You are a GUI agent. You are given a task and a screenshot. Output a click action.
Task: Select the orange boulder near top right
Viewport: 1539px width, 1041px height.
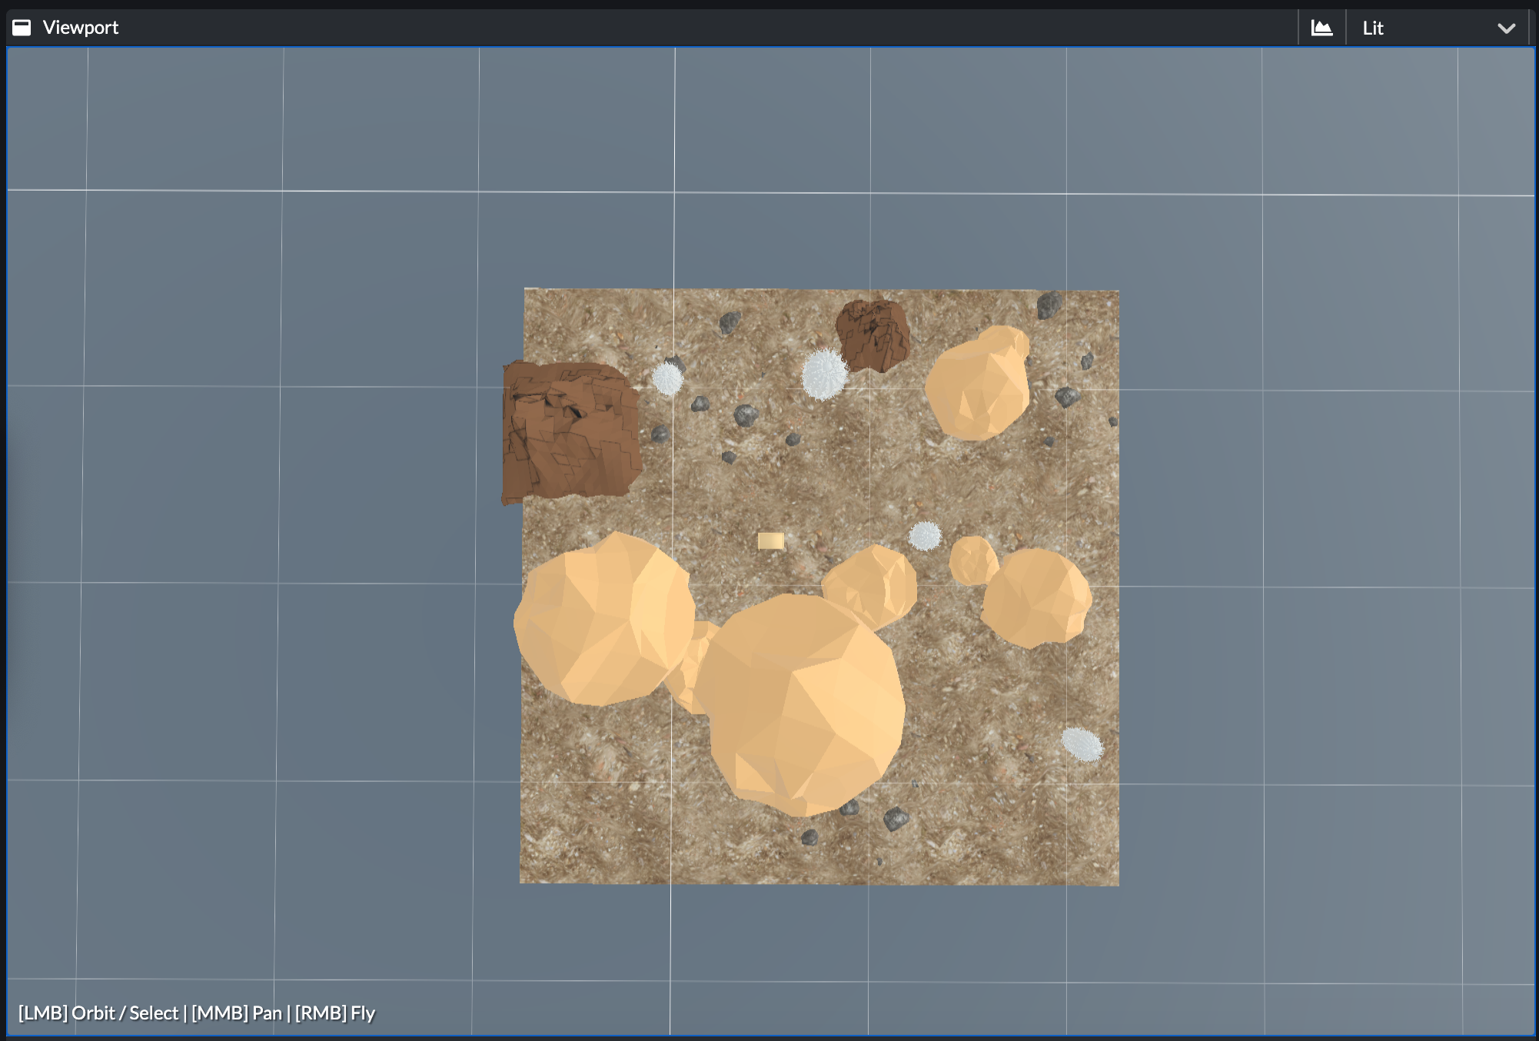(978, 384)
